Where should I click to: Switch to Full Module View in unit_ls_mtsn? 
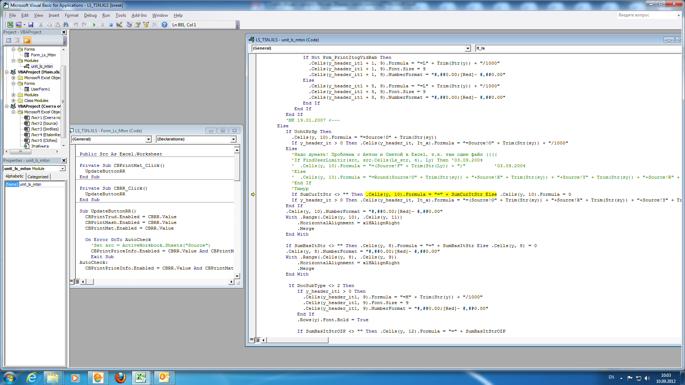(x=258, y=340)
